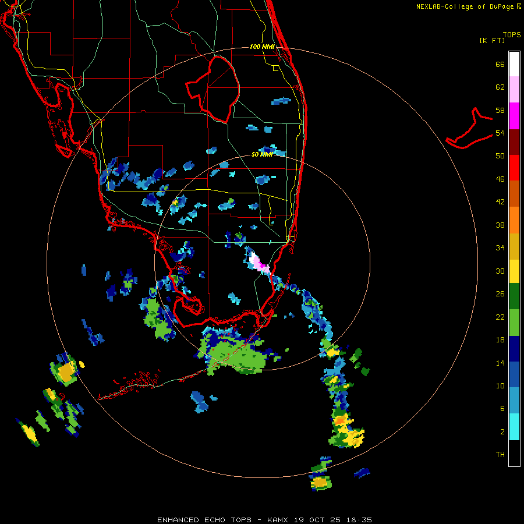Viewport: 524px width, 524px height.
Task: Select the bright red swatch in the legend
Action: pyautogui.click(x=514, y=168)
